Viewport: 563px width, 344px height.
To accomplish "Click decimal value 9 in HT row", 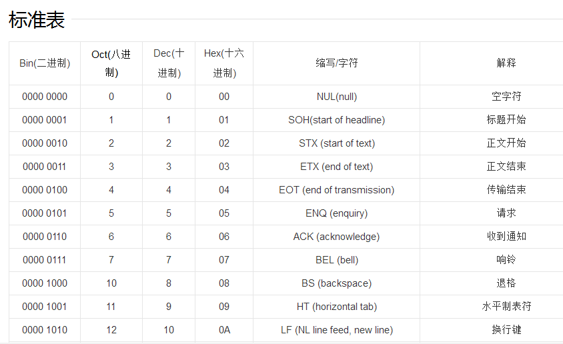I will pos(169,307).
